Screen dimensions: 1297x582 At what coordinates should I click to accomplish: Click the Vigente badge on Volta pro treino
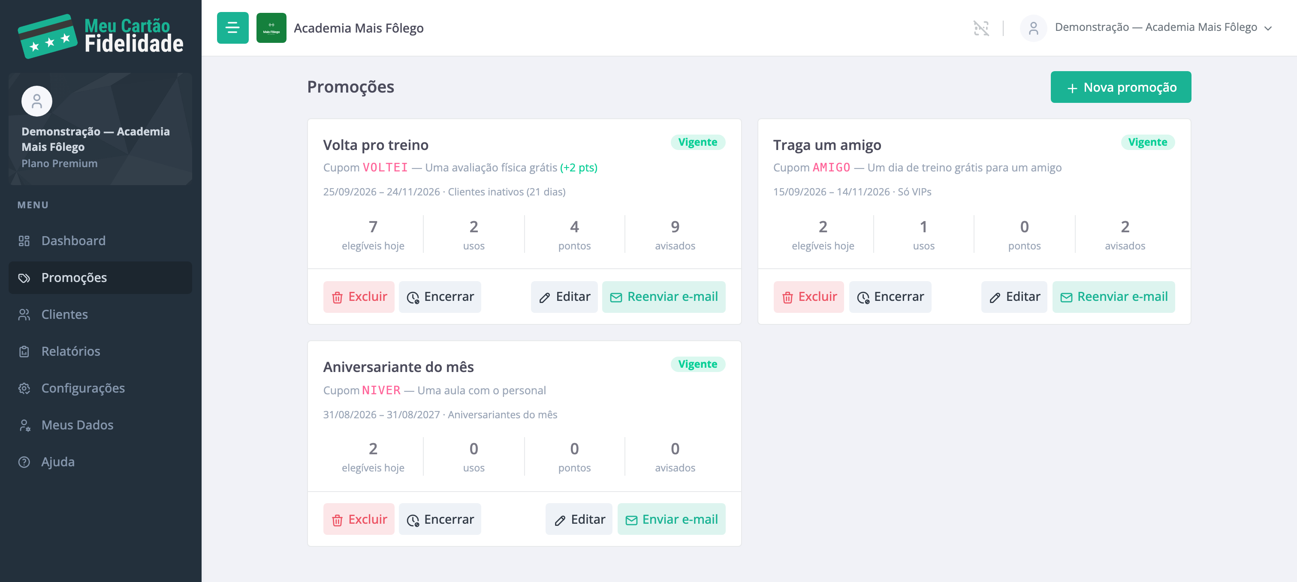[698, 142]
